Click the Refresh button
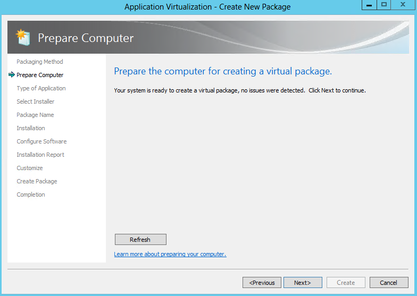 pos(140,239)
